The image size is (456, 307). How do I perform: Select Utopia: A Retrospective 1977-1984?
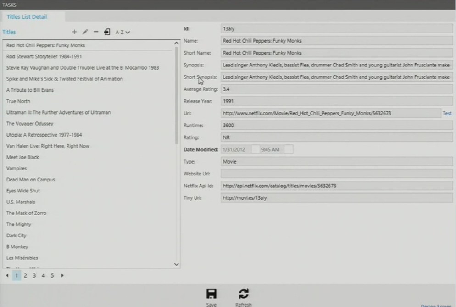(x=89, y=135)
